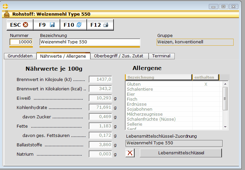Close the window with the X button
The width and height of the screenshot is (245, 170).
[x=233, y=7]
